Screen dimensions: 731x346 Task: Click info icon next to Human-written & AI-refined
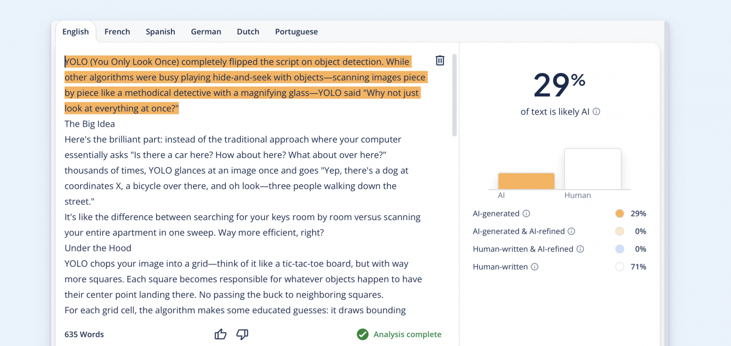point(580,249)
